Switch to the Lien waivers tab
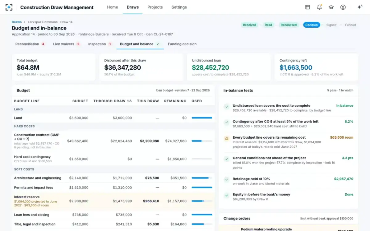 pyautogui.click(x=67, y=44)
